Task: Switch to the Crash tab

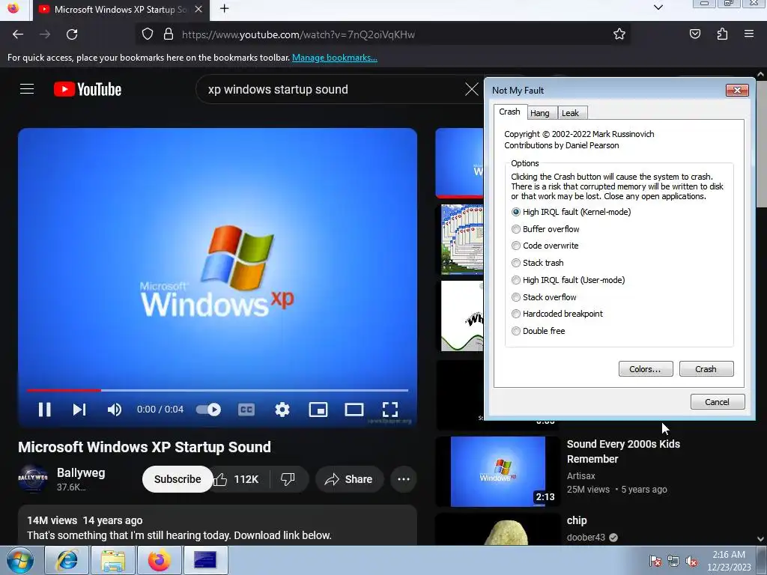Action: click(x=509, y=112)
